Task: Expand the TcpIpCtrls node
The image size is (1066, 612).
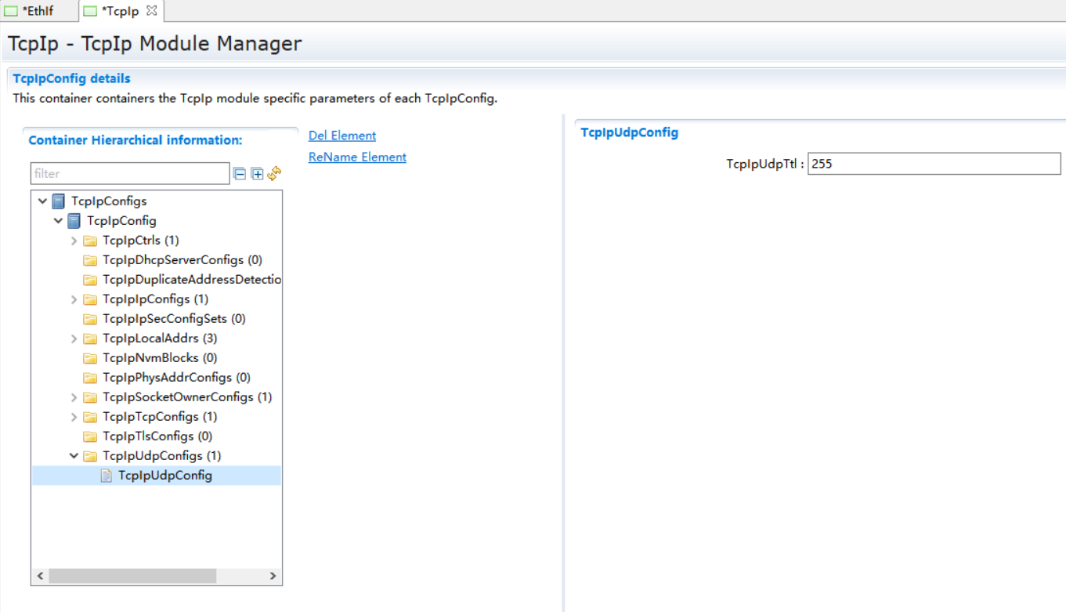Action: click(74, 241)
